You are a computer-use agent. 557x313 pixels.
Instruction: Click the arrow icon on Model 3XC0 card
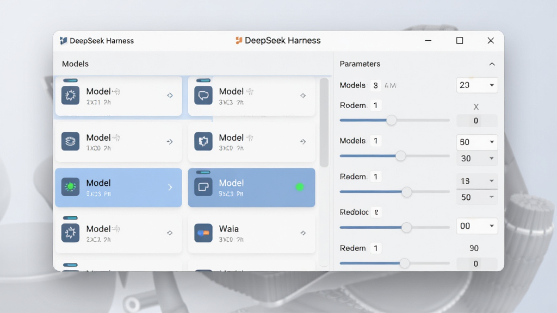pos(303,142)
